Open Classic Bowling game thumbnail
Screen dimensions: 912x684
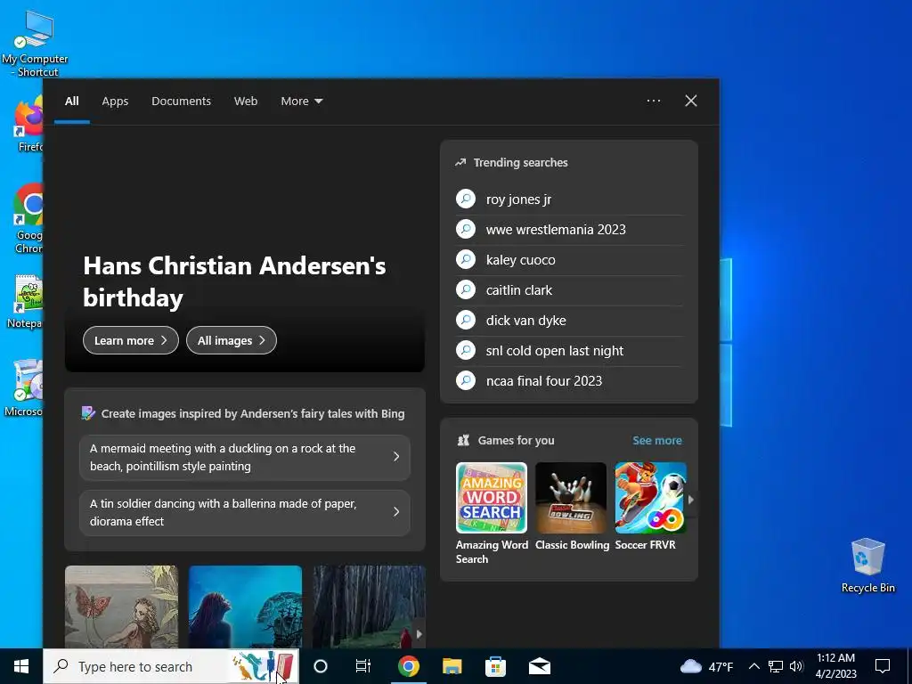571,498
